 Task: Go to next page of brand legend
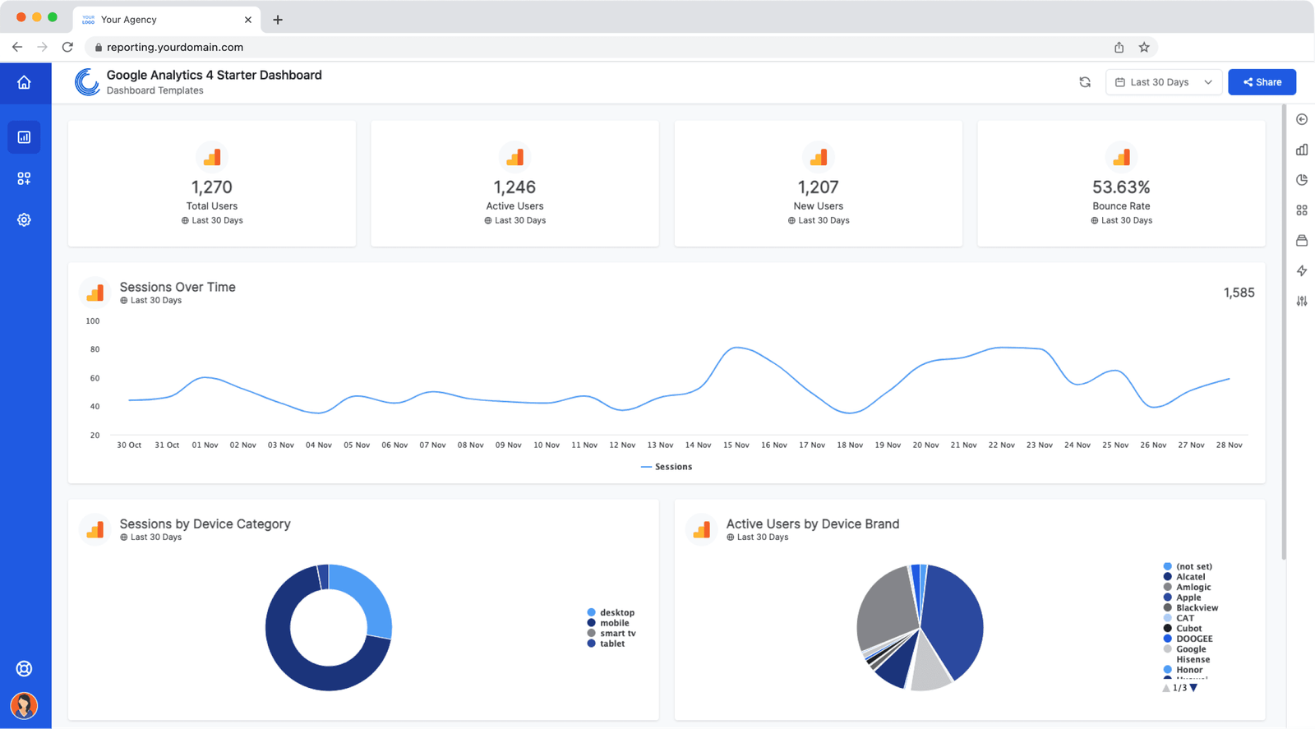point(1194,688)
